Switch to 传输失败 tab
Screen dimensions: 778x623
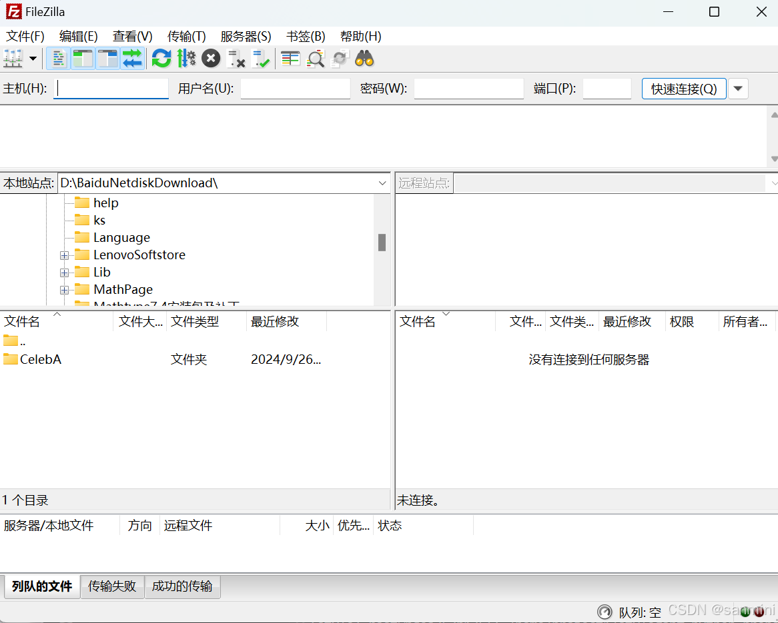pos(112,586)
